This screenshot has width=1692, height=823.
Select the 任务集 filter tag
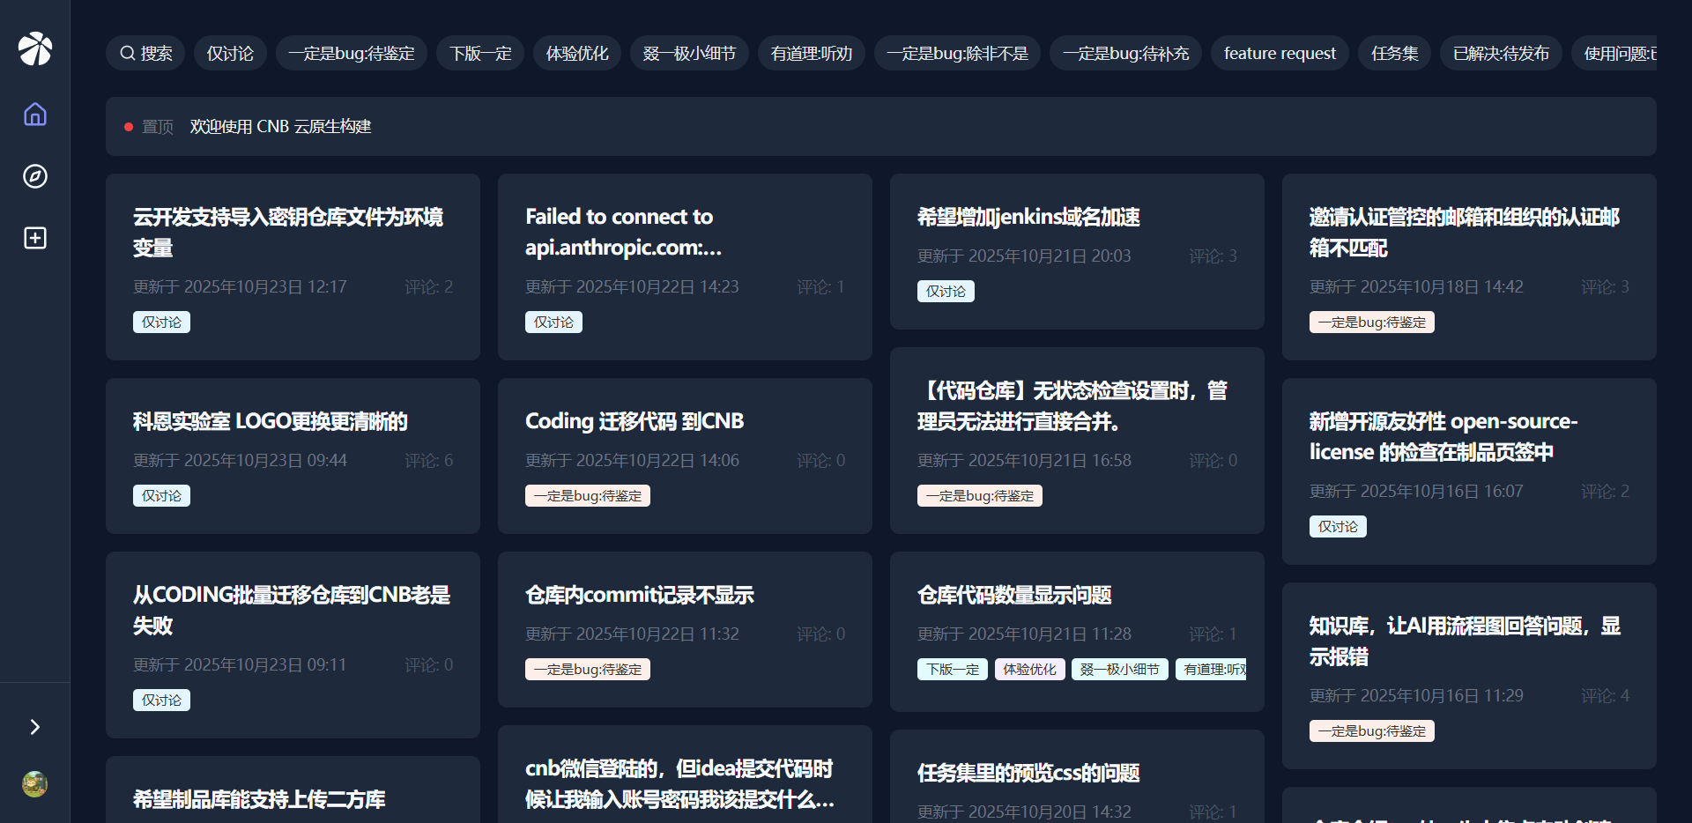tap(1394, 53)
